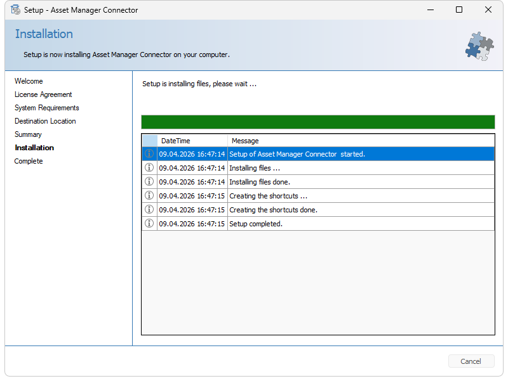Click the info icon for 'Setup of Asset Manager Connector started'
This screenshot has width=508, height=381.
149,153
